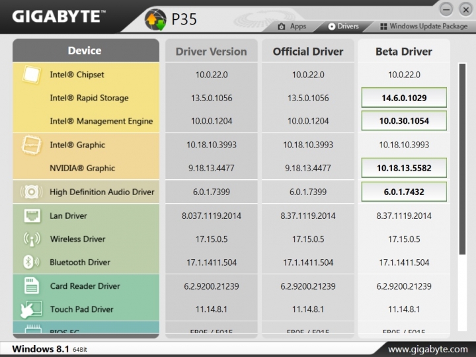
Task: Switch to the Drivers tab
Action: pos(343,26)
